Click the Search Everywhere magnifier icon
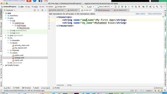The image size is (167, 94). click(x=161, y=7)
